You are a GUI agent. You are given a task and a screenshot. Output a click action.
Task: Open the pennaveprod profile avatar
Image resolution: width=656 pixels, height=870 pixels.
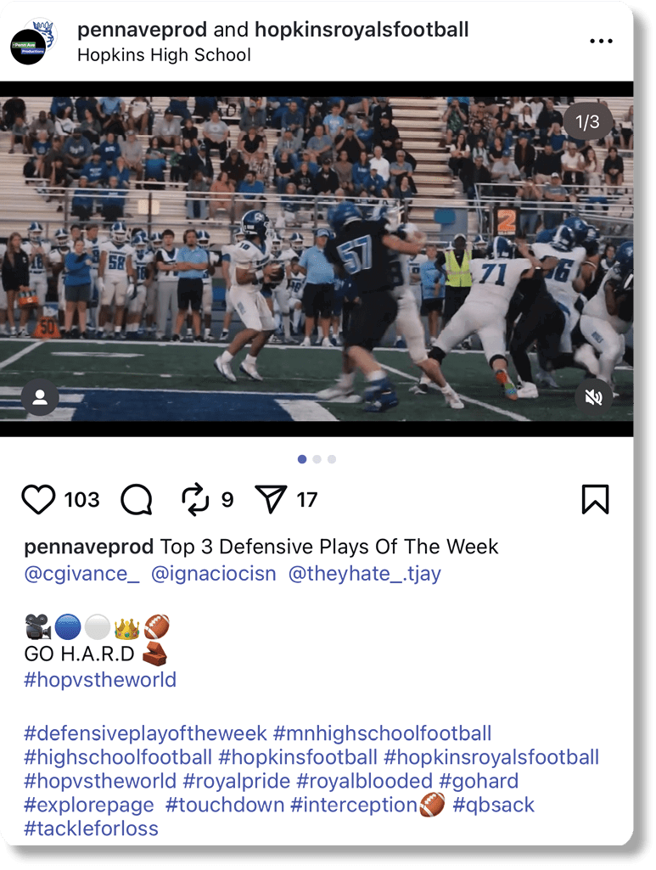pyautogui.click(x=34, y=42)
